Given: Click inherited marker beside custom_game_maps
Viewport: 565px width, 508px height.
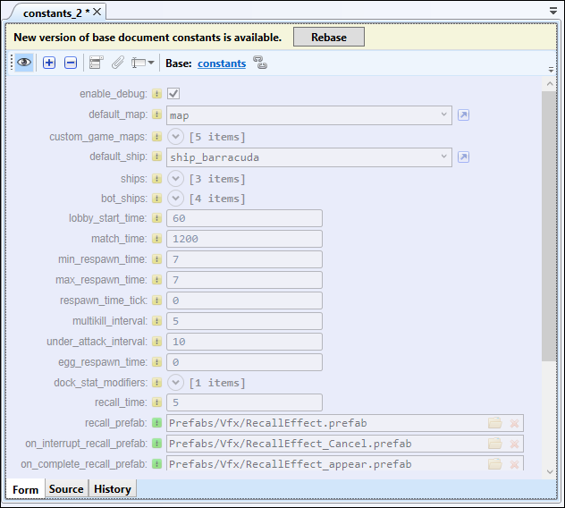Looking at the screenshot, I should click(x=156, y=137).
